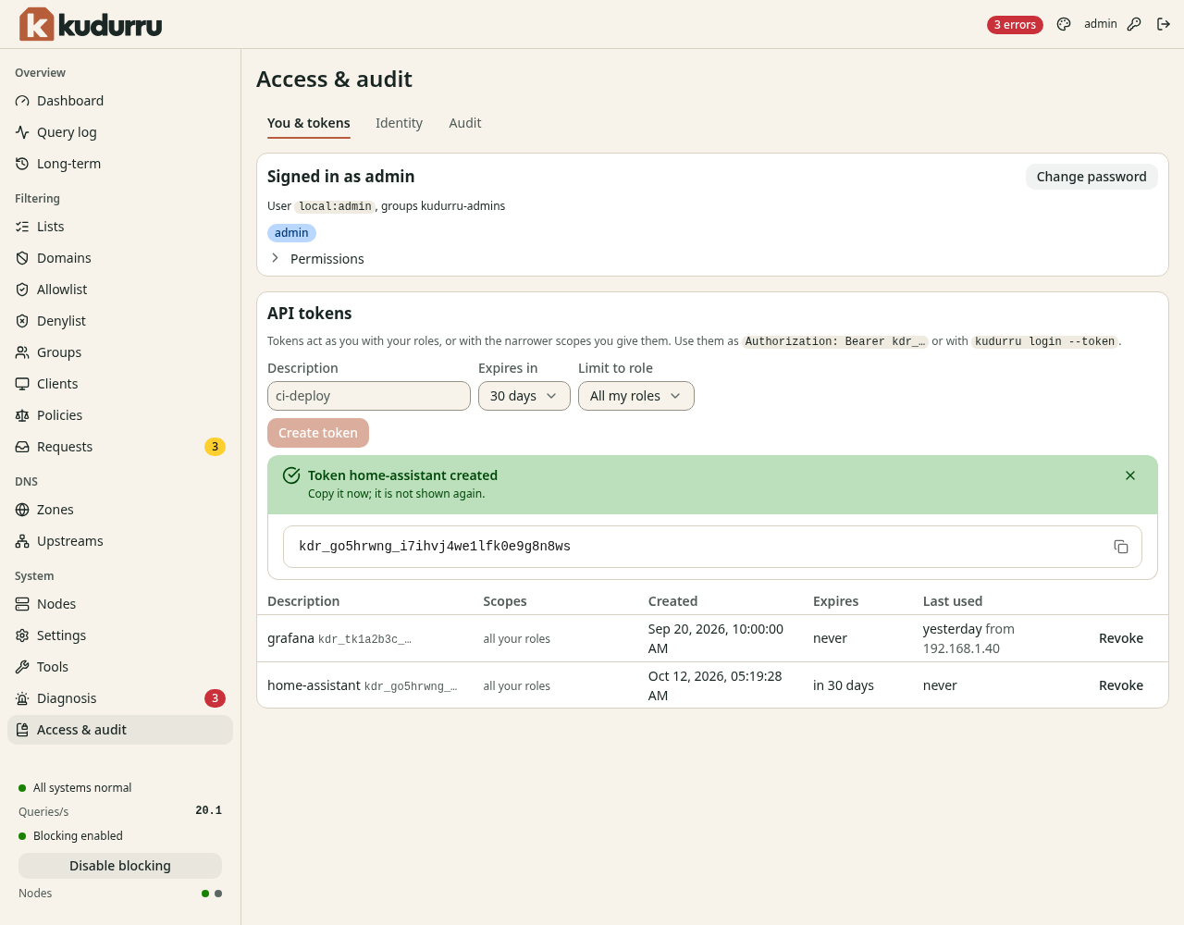The image size is (1184, 925).
Task: Switch to the Audit tab
Action: tap(465, 123)
